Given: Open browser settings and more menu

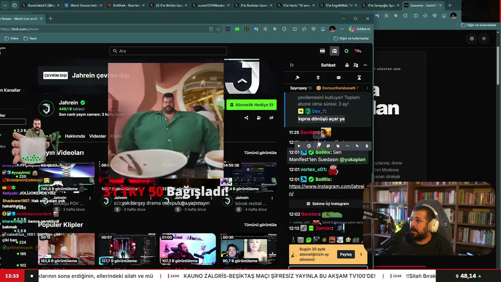Looking at the screenshot, I should click(x=342, y=29).
